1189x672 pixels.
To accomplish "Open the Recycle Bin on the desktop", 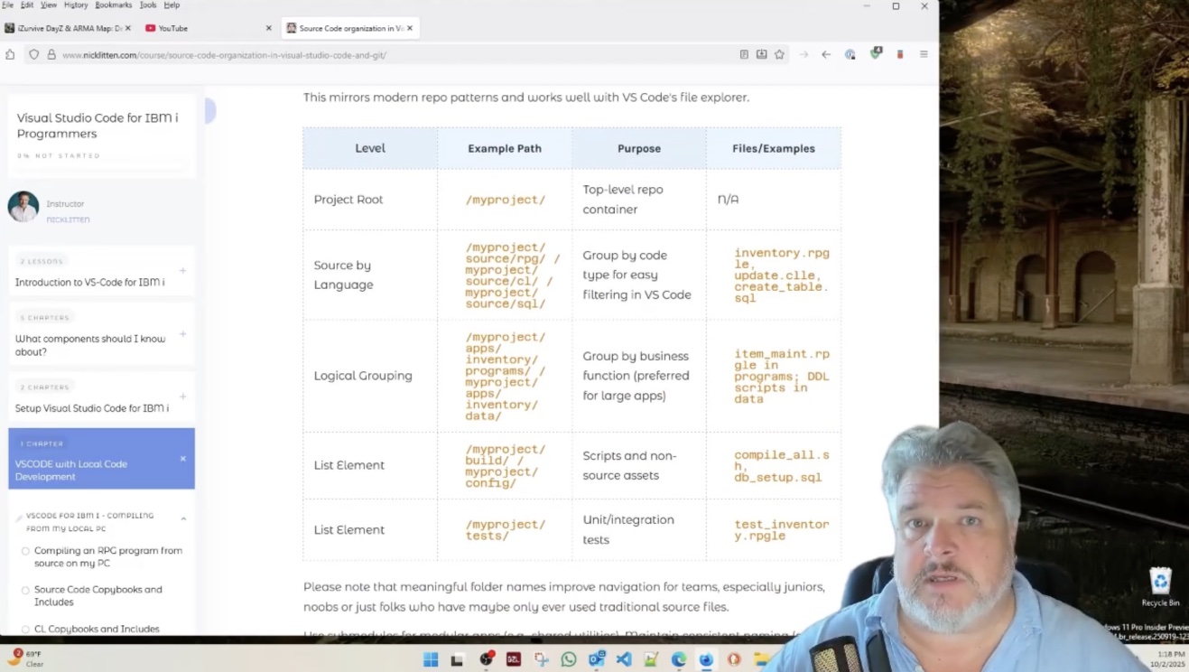I will pyautogui.click(x=1160, y=587).
